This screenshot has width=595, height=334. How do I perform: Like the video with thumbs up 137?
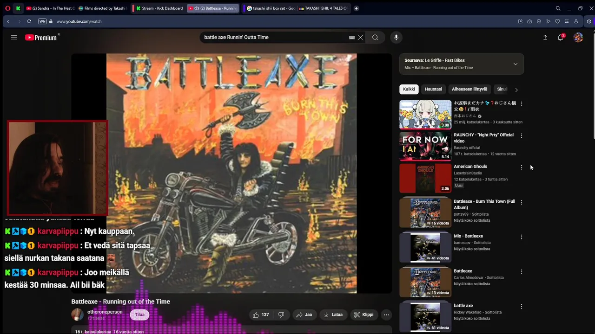(261, 315)
